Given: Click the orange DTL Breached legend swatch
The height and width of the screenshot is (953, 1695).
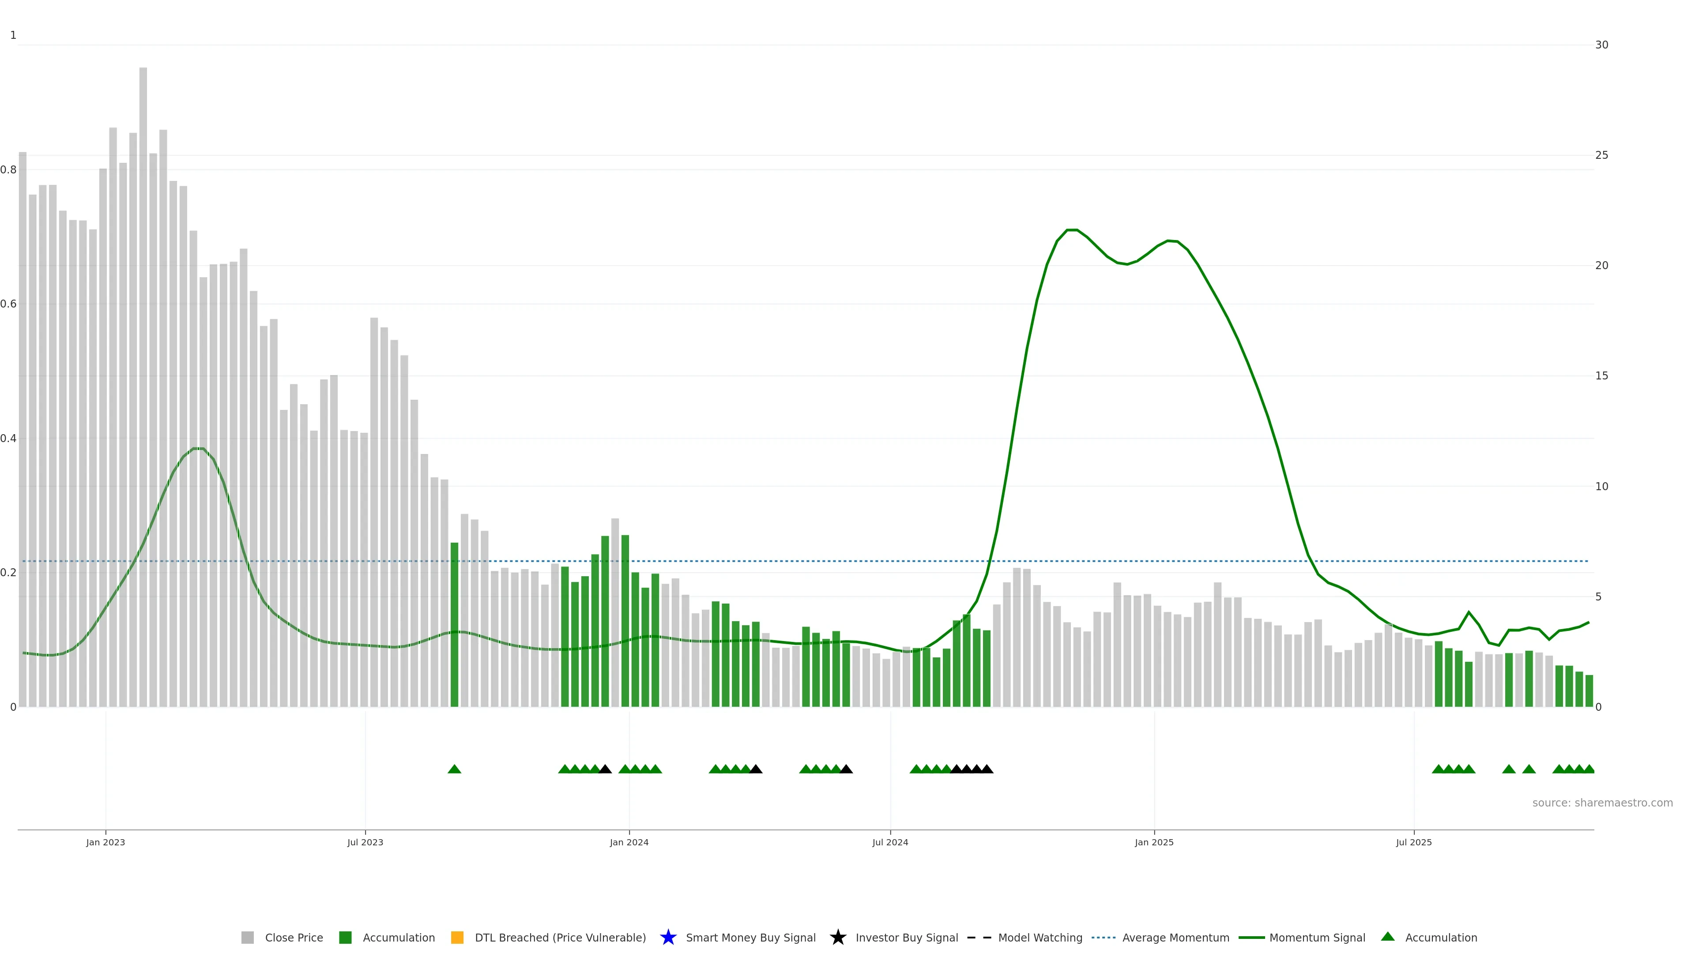Looking at the screenshot, I should click(x=457, y=937).
